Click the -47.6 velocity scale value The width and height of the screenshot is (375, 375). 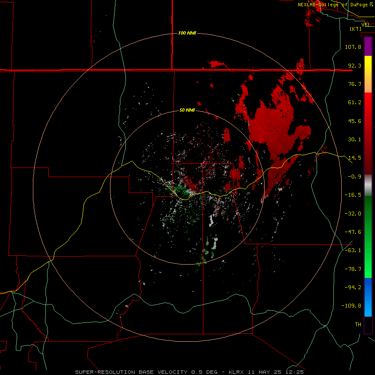click(353, 232)
